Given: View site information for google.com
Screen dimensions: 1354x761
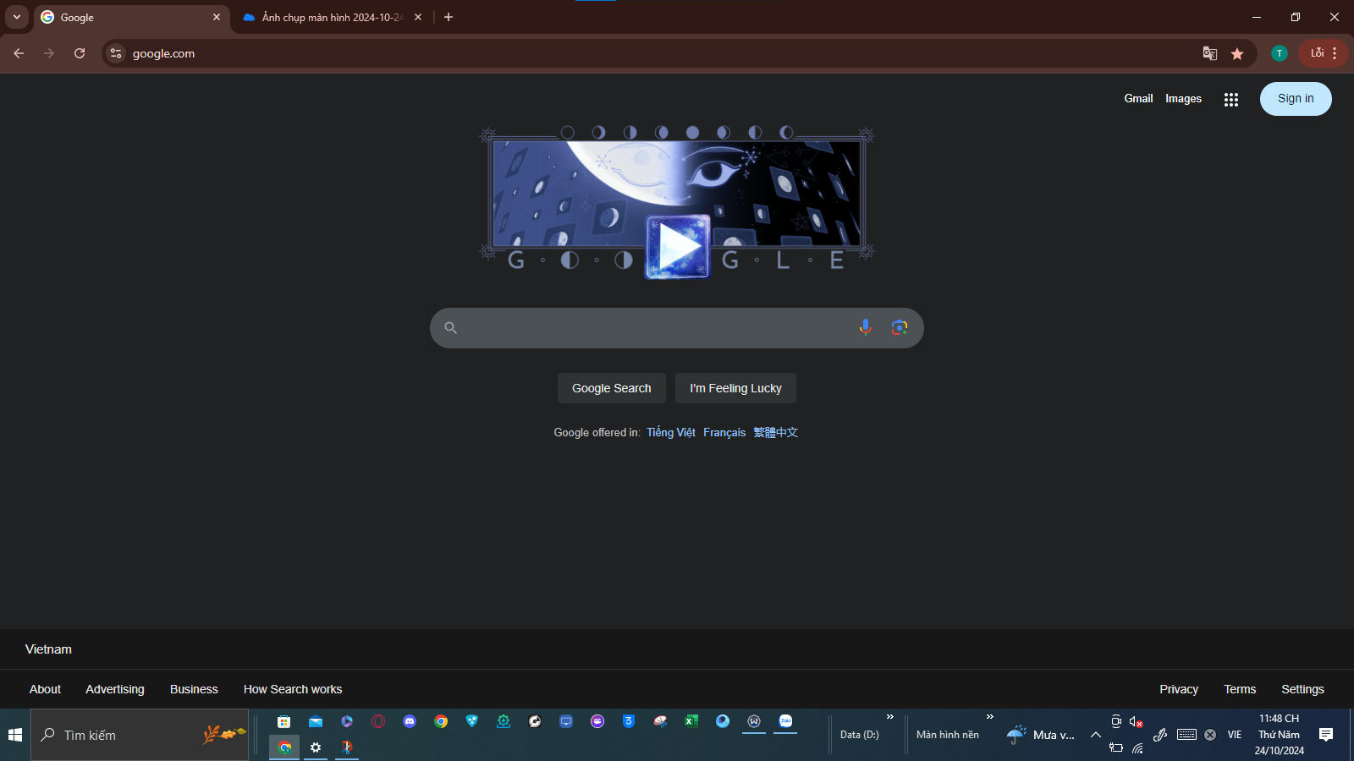Looking at the screenshot, I should point(116,53).
